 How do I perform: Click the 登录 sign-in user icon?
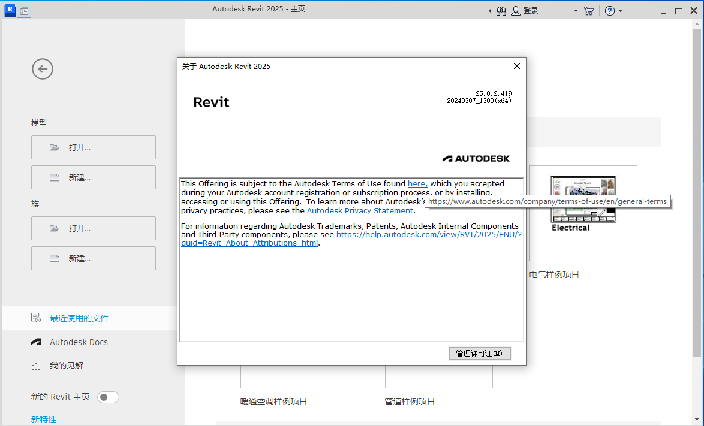click(516, 11)
